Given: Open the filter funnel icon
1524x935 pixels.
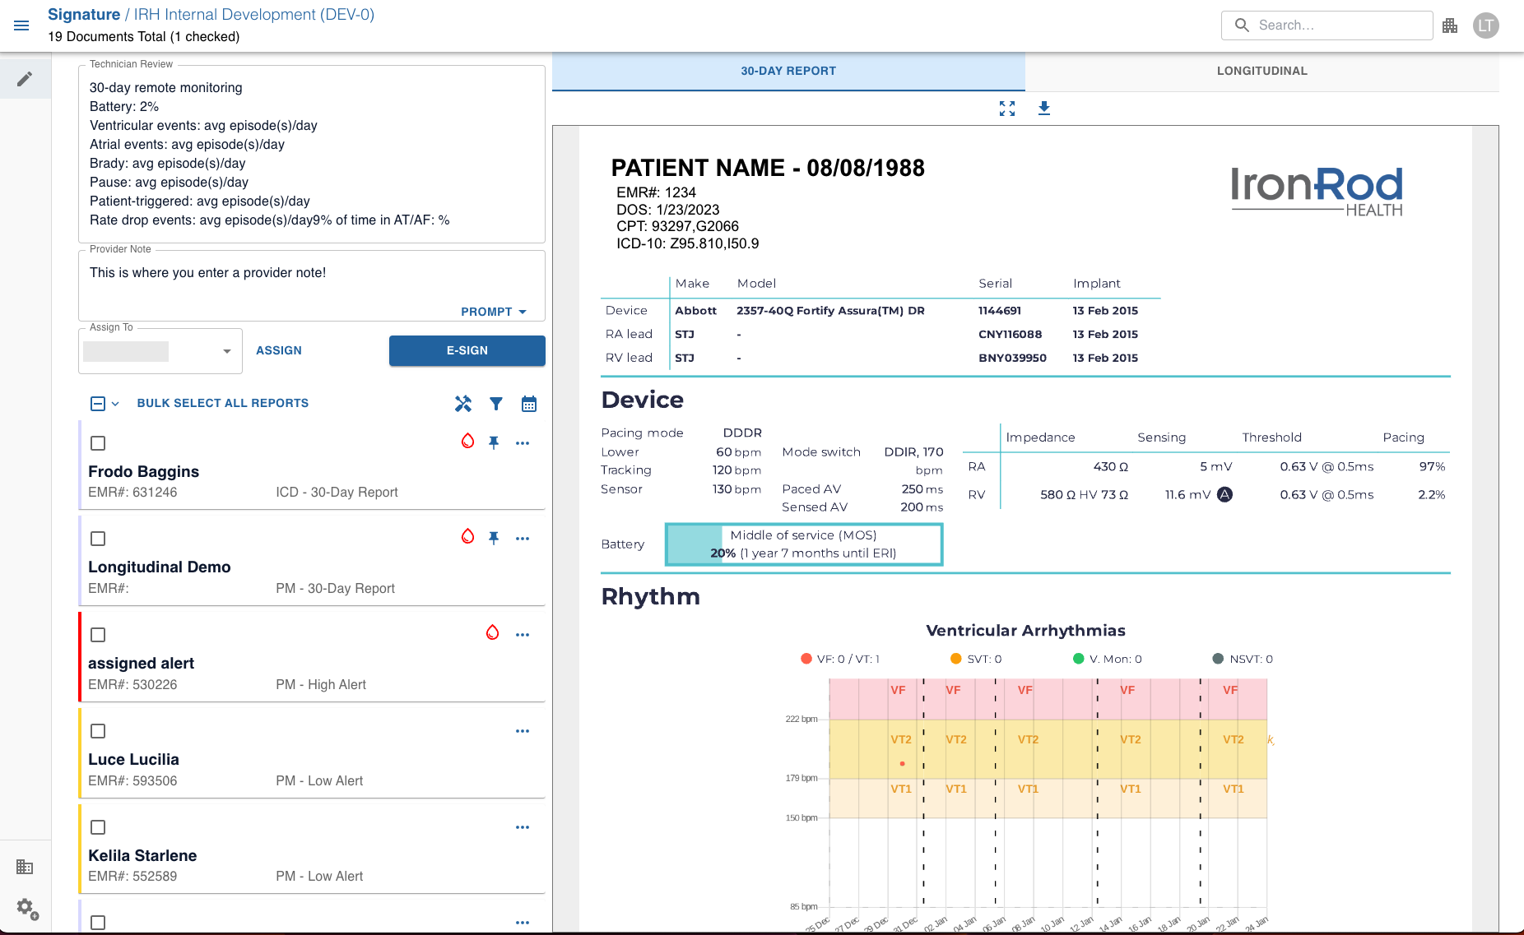Looking at the screenshot, I should click(x=496, y=404).
